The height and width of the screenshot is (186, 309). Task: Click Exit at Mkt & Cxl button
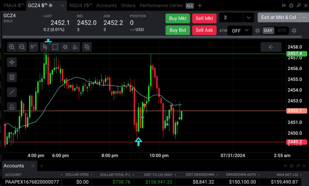pyautogui.click(x=278, y=17)
